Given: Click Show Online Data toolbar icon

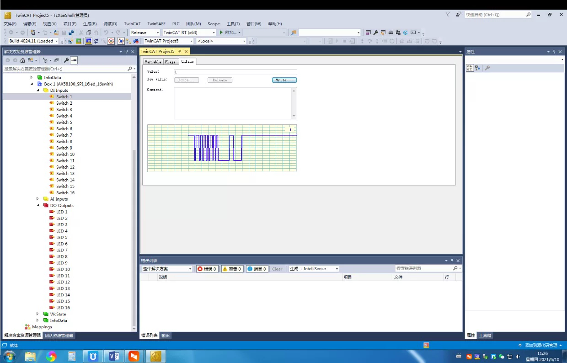Looking at the screenshot, I should [x=121, y=41].
